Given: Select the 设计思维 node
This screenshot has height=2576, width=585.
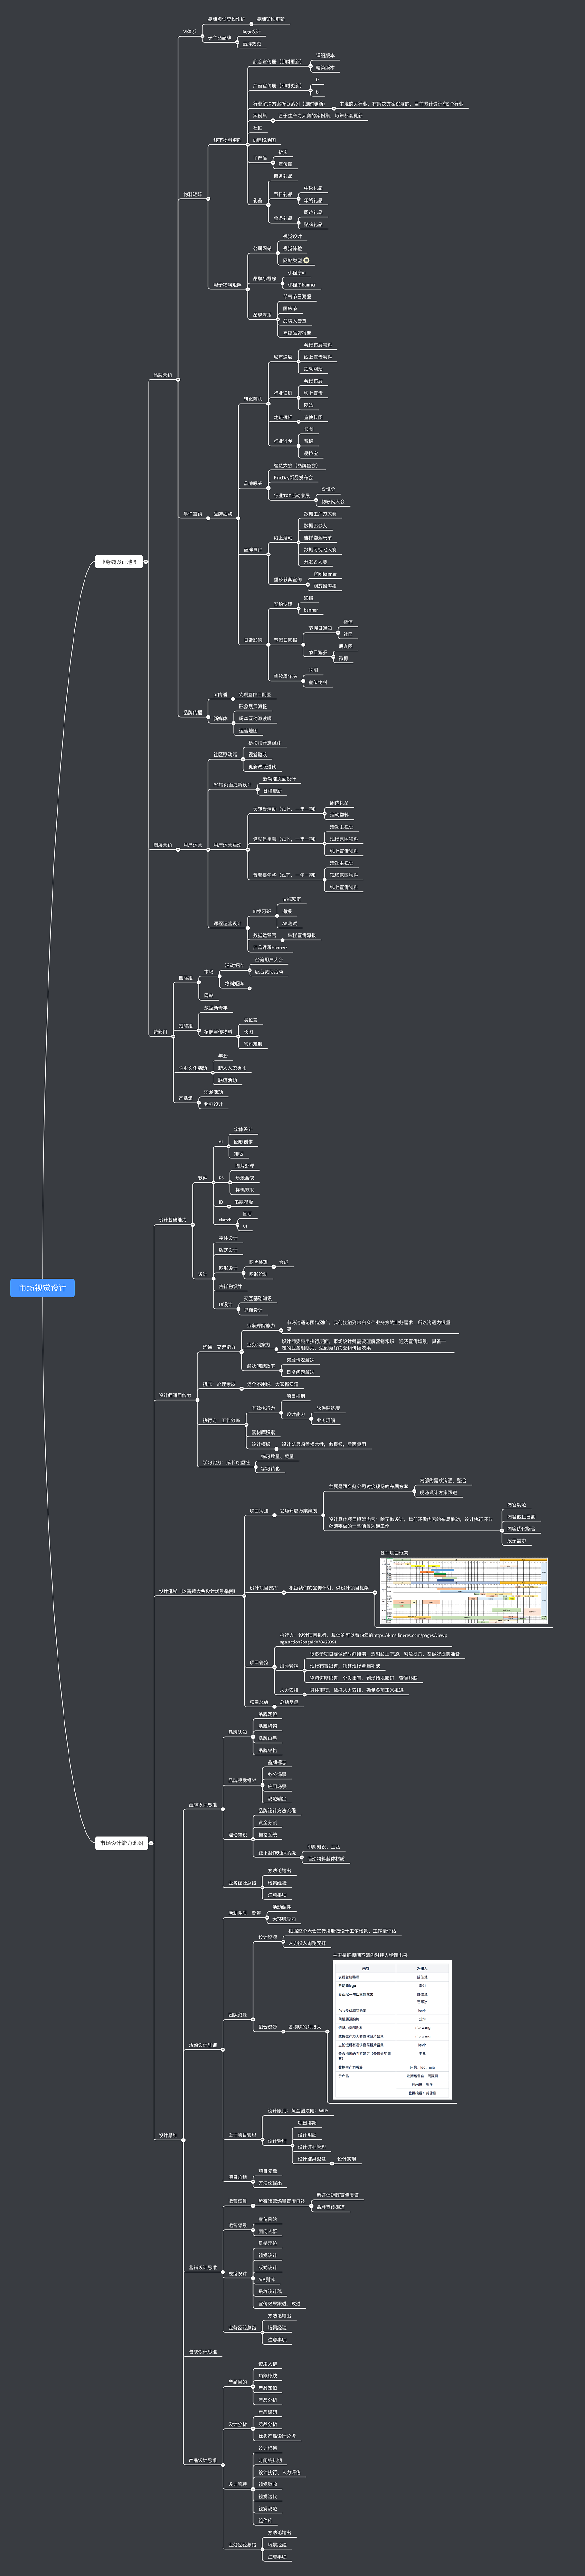Looking at the screenshot, I should pyautogui.click(x=168, y=2135).
